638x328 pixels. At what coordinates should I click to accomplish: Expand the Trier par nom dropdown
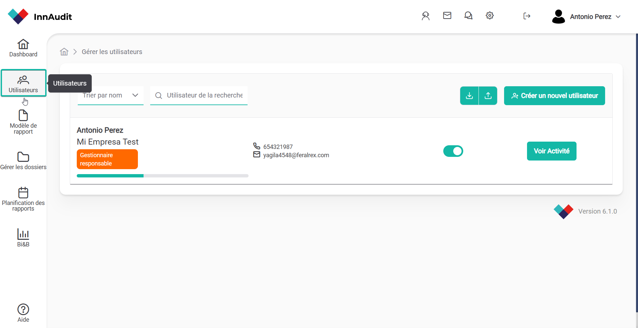click(x=110, y=96)
